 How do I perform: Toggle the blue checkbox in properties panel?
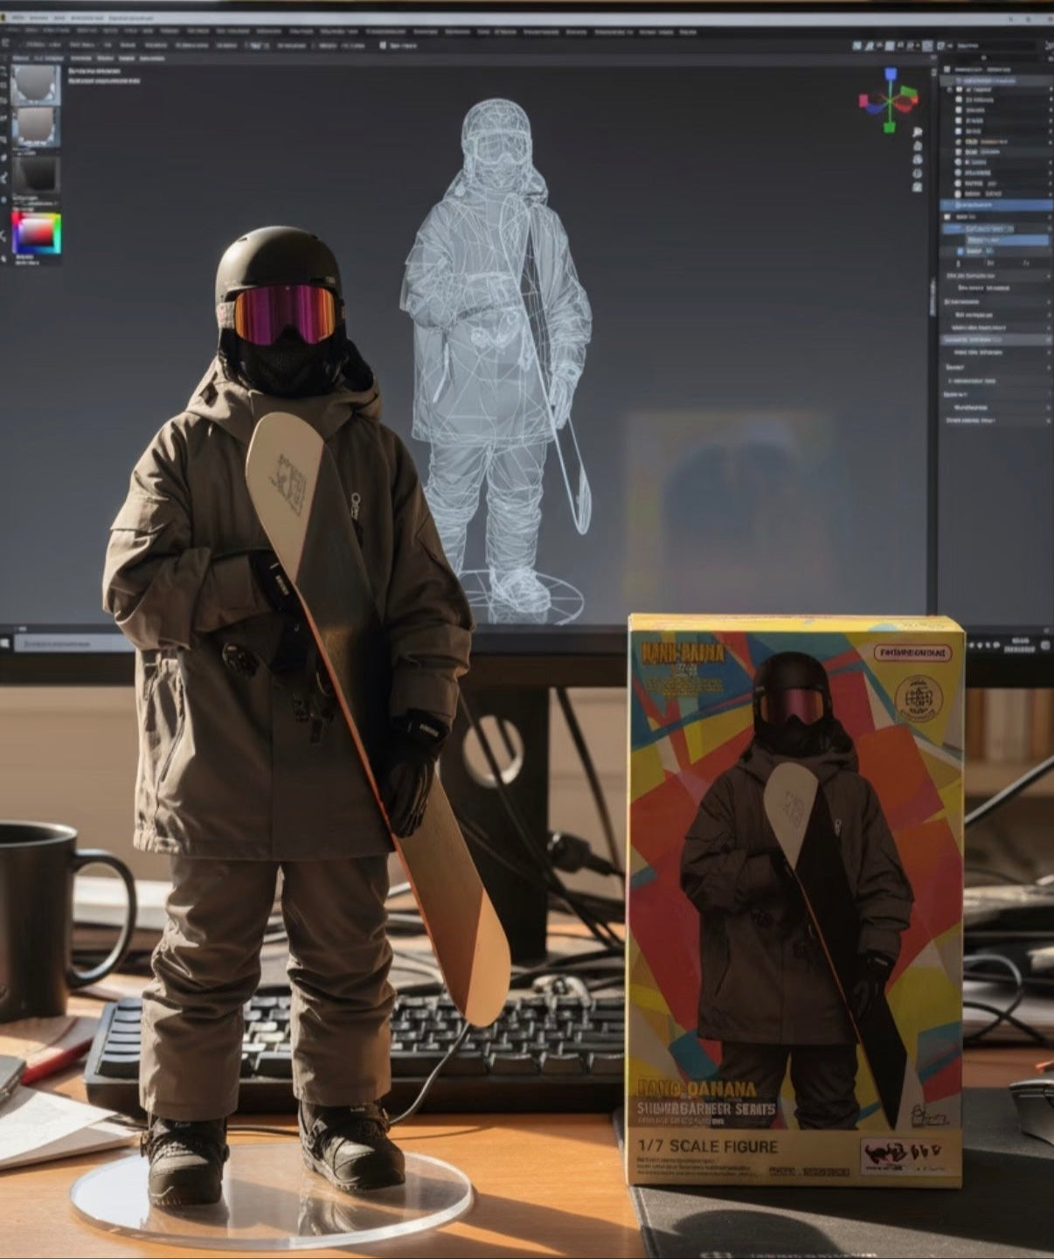pyautogui.click(x=960, y=251)
